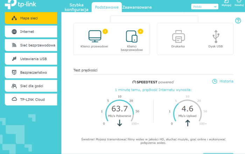The height and width of the screenshot is (154, 245).
Task: Select the printer (Drukarka) icon
Action: pos(178,36)
